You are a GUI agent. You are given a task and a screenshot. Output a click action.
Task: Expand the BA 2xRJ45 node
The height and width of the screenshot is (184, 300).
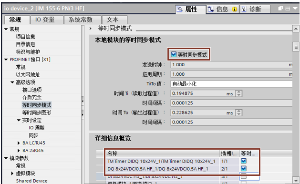19,151
